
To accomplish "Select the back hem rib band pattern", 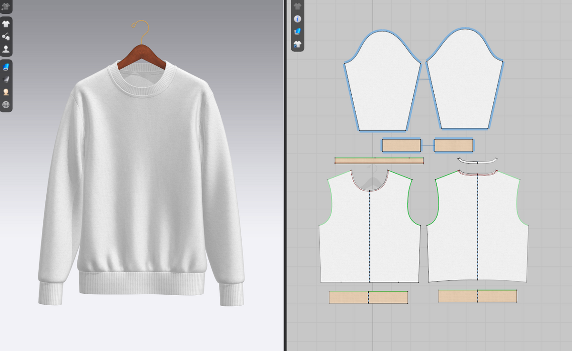I will point(478,296).
